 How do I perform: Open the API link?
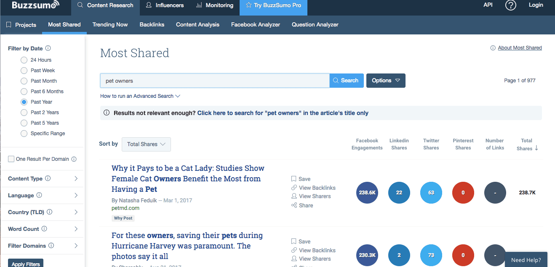(488, 5)
